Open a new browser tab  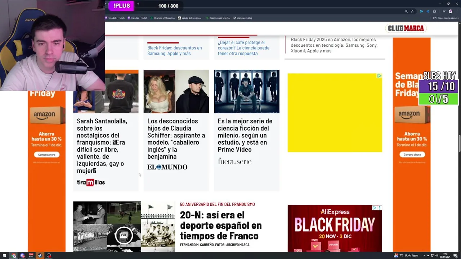tap(138, 4)
